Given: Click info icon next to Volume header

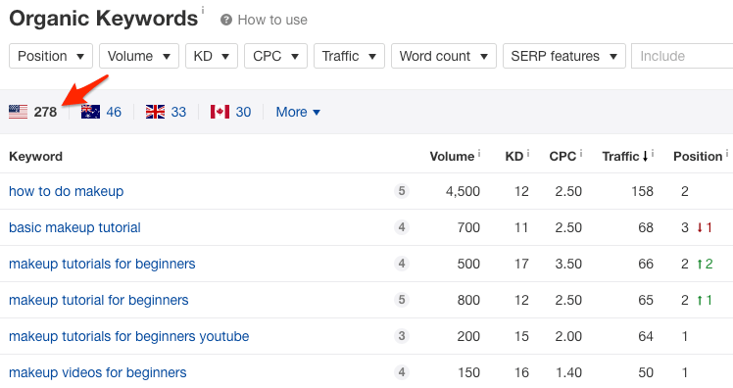Looking at the screenshot, I should pos(479,153).
